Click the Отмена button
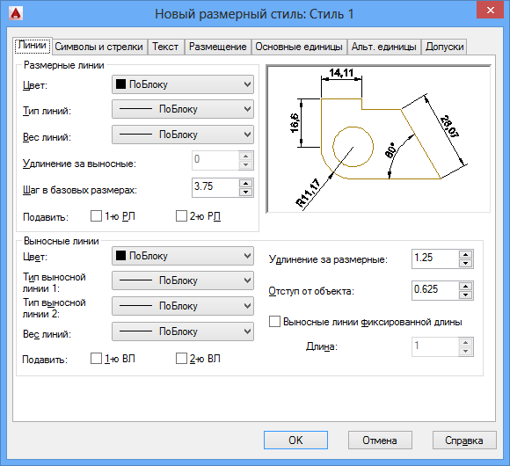This screenshot has width=510, height=466. click(x=380, y=441)
